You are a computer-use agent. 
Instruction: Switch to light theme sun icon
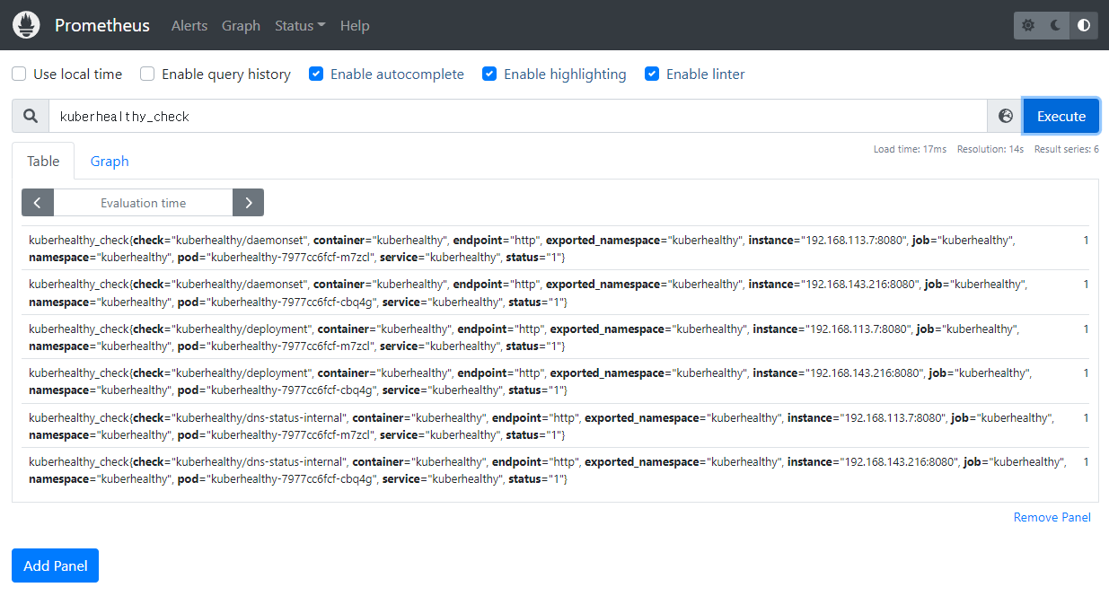click(x=1028, y=25)
